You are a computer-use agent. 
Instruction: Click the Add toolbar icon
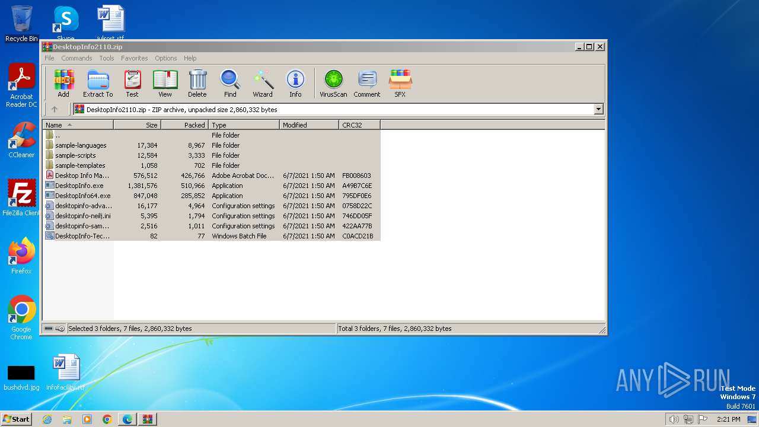tap(63, 84)
